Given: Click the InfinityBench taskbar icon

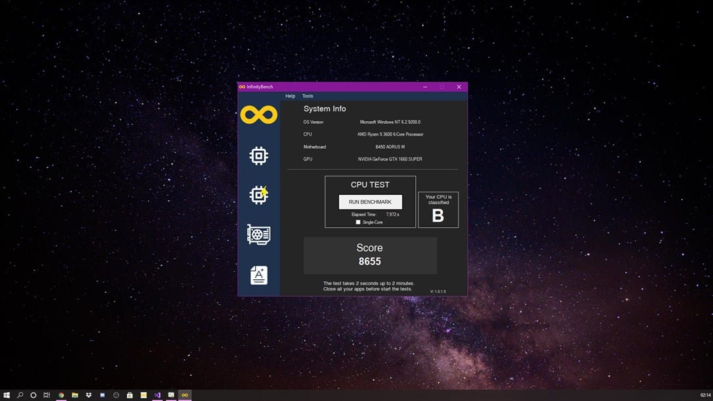Looking at the screenshot, I should pos(185,395).
